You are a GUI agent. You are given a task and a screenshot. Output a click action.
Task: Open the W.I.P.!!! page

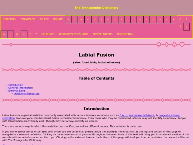[x=44, y=19]
